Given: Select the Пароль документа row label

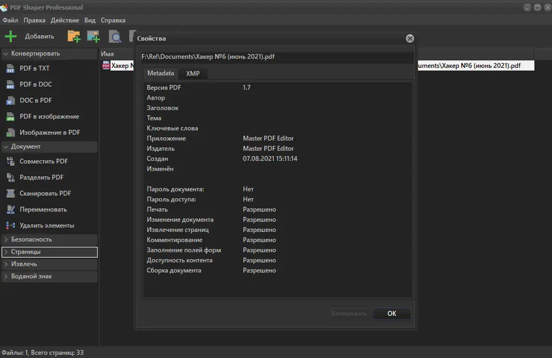Looking at the screenshot, I should tap(175, 189).
